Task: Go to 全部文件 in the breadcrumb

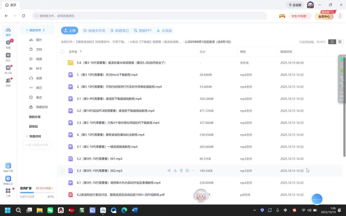Action: pyautogui.click(x=67, y=42)
